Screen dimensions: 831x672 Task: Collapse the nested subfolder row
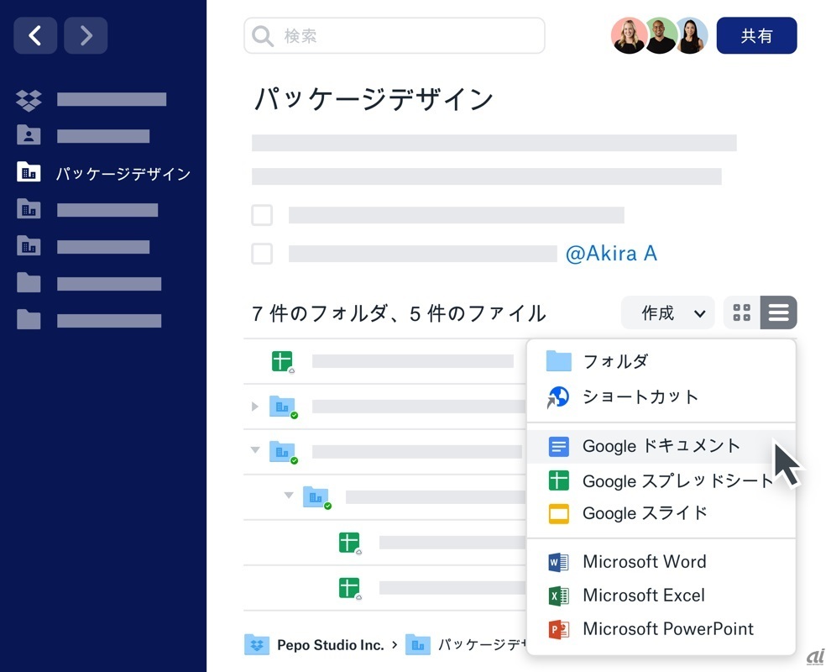(288, 495)
